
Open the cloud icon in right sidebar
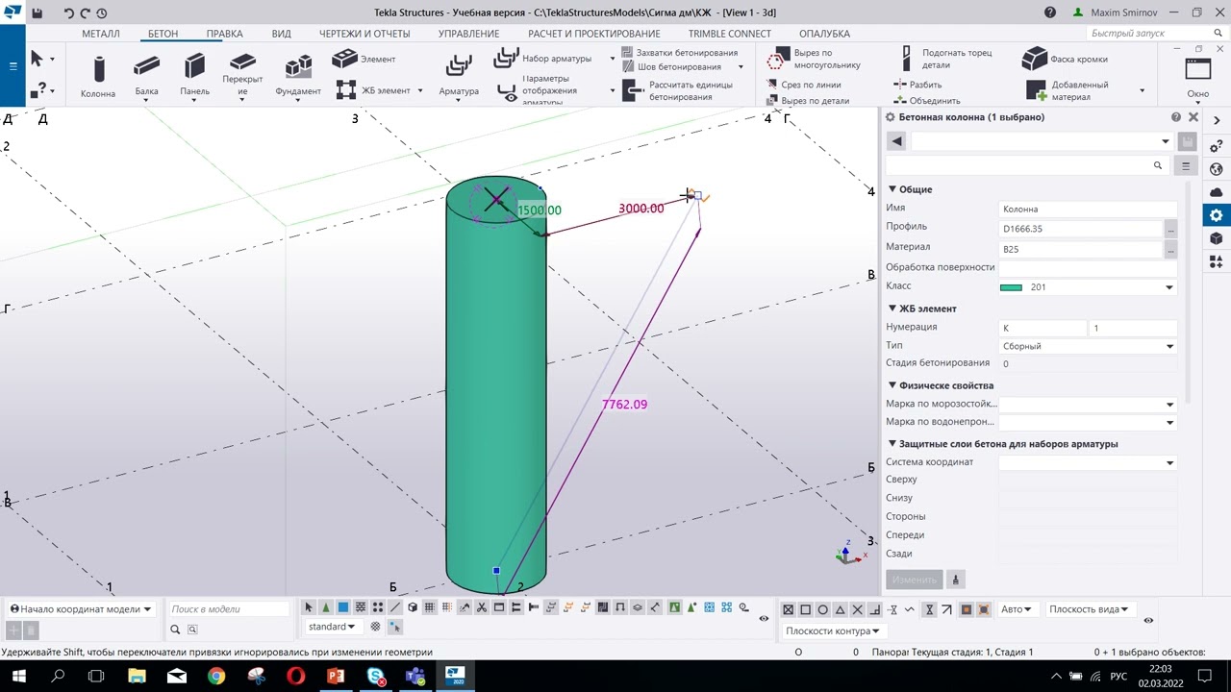tap(1216, 192)
